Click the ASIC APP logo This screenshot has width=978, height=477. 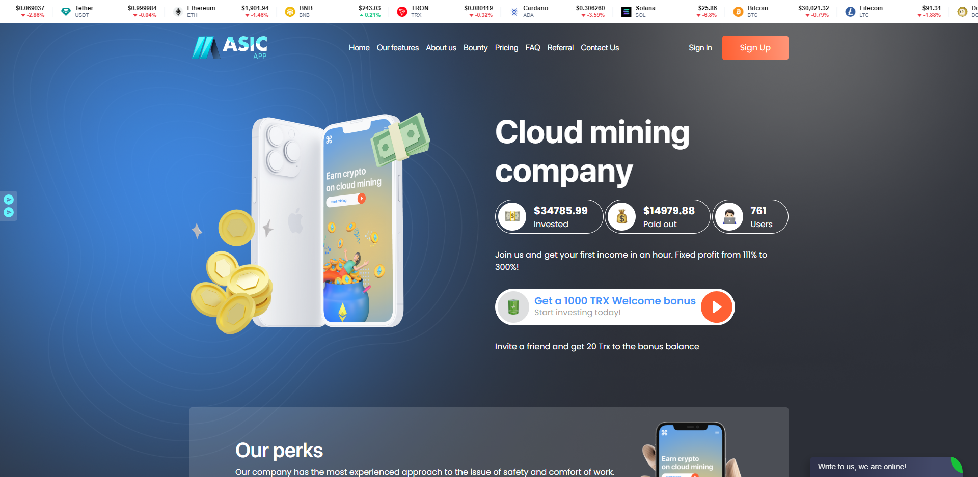click(x=230, y=47)
